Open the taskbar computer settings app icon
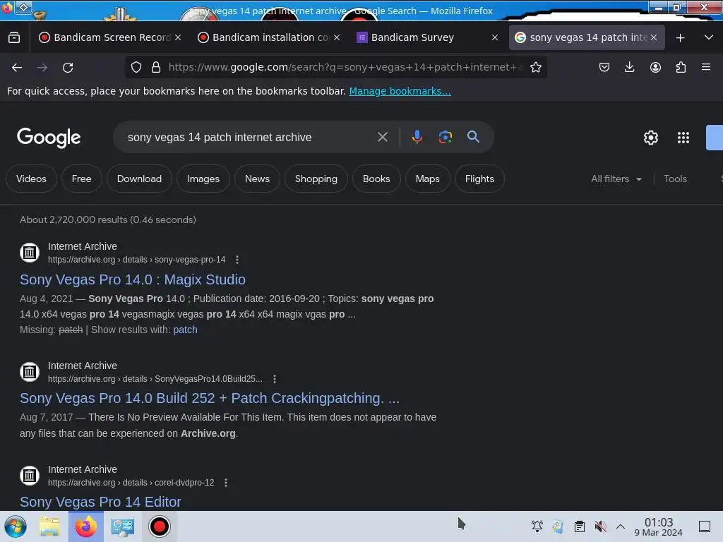The image size is (723, 542). coord(123,526)
